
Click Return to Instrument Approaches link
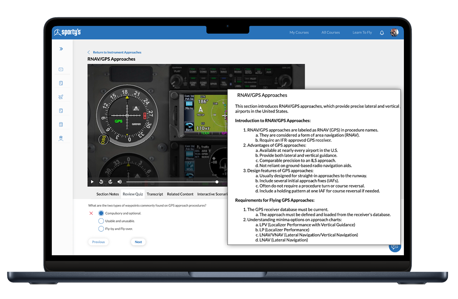pyautogui.click(x=117, y=52)
